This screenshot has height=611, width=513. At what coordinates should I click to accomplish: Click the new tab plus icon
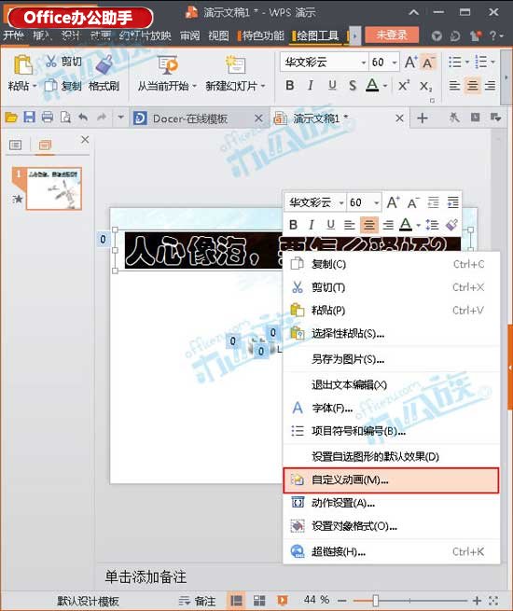pos(423,118)
